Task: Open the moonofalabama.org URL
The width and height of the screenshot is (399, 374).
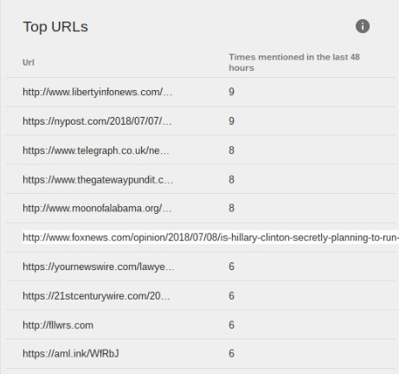Action: click(x=97, y=208)
